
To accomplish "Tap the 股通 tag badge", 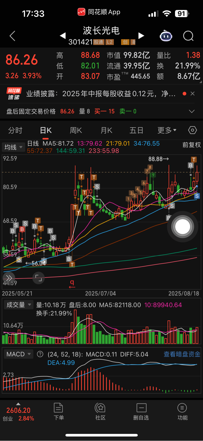I will (99, 42).
